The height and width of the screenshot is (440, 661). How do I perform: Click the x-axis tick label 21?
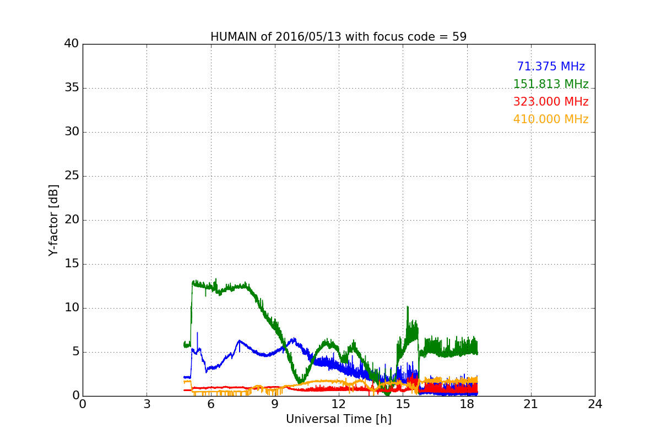(x=531, y=404)
